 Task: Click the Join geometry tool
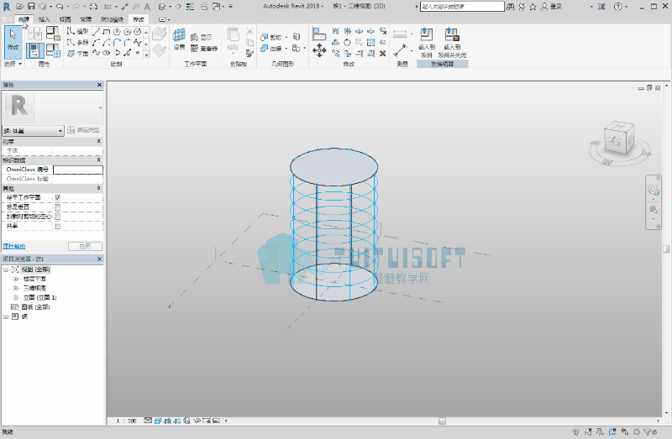270,49
